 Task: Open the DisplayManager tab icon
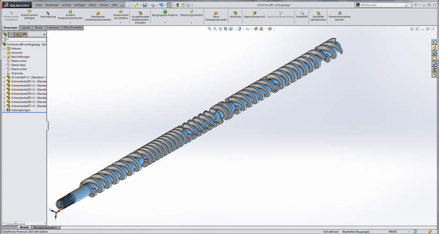click(24, 35)
